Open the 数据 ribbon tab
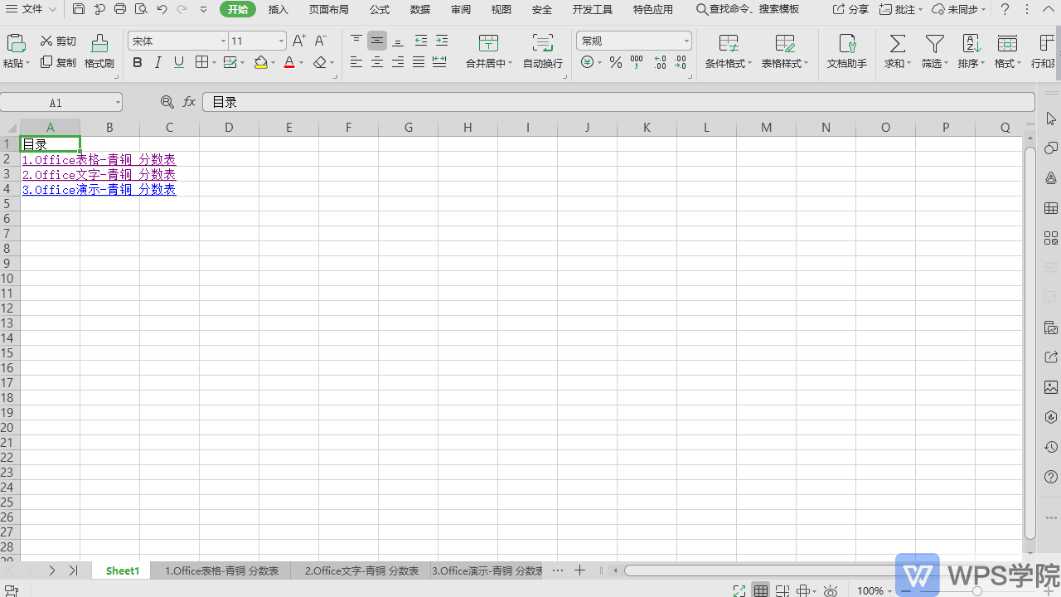This screenshot has width=1061, height=597. (x=420, y=9)
